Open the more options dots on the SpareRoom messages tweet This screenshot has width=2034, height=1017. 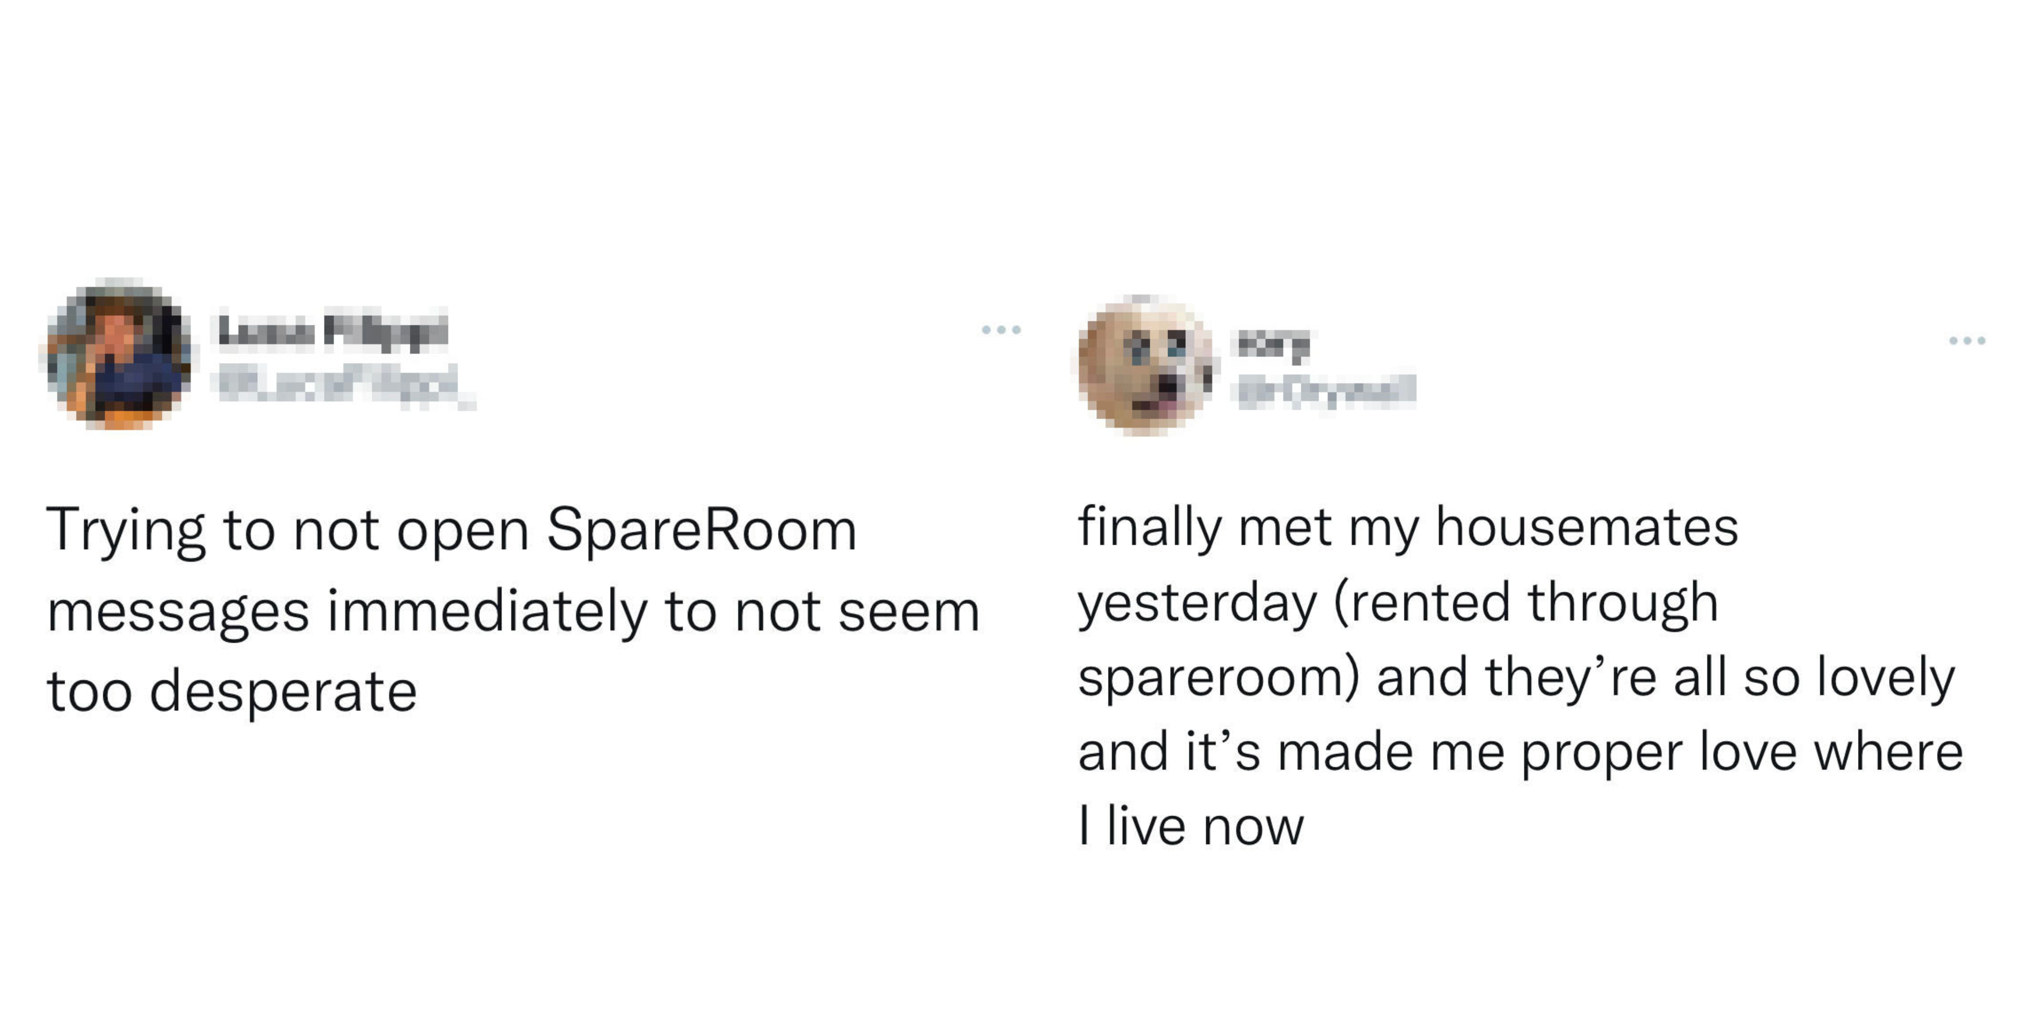pos(1001,330)
